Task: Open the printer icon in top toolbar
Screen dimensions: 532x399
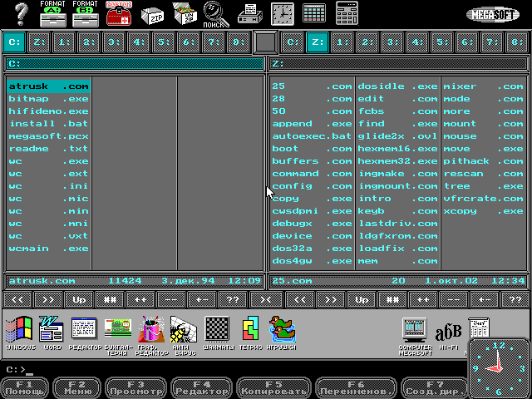Action: [248, 14]
